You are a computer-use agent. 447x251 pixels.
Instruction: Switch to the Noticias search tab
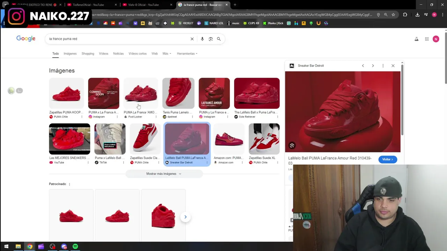(118, 53)
